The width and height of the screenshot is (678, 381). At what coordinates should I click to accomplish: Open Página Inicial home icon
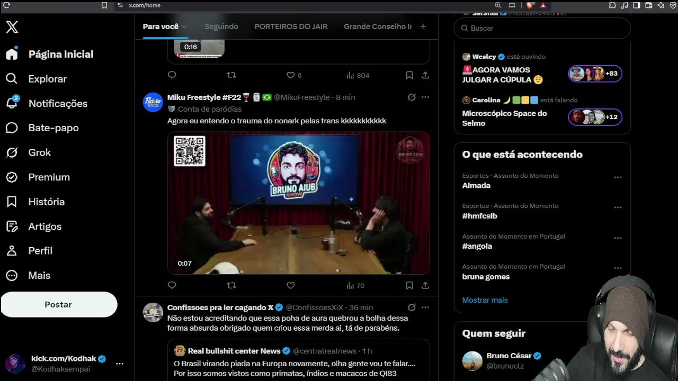click(x=12, y=54)
